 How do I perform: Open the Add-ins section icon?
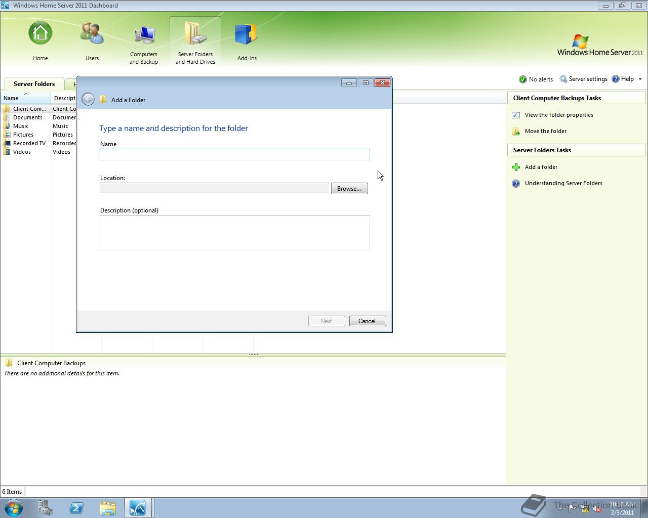[247, 34]
